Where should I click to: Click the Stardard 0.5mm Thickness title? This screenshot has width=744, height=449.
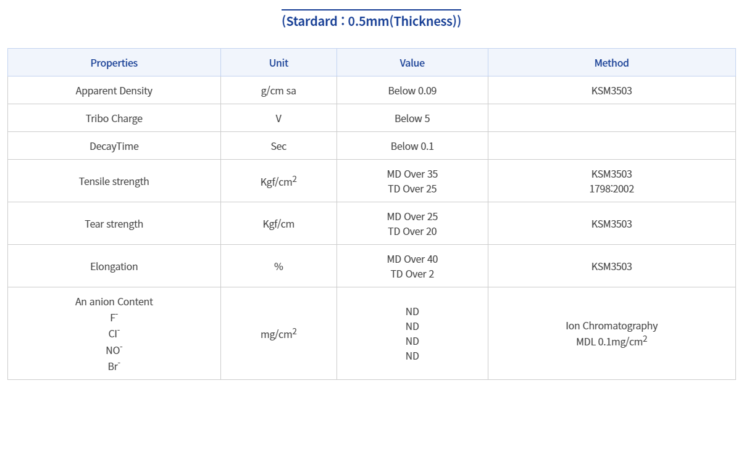click(371, 21)
